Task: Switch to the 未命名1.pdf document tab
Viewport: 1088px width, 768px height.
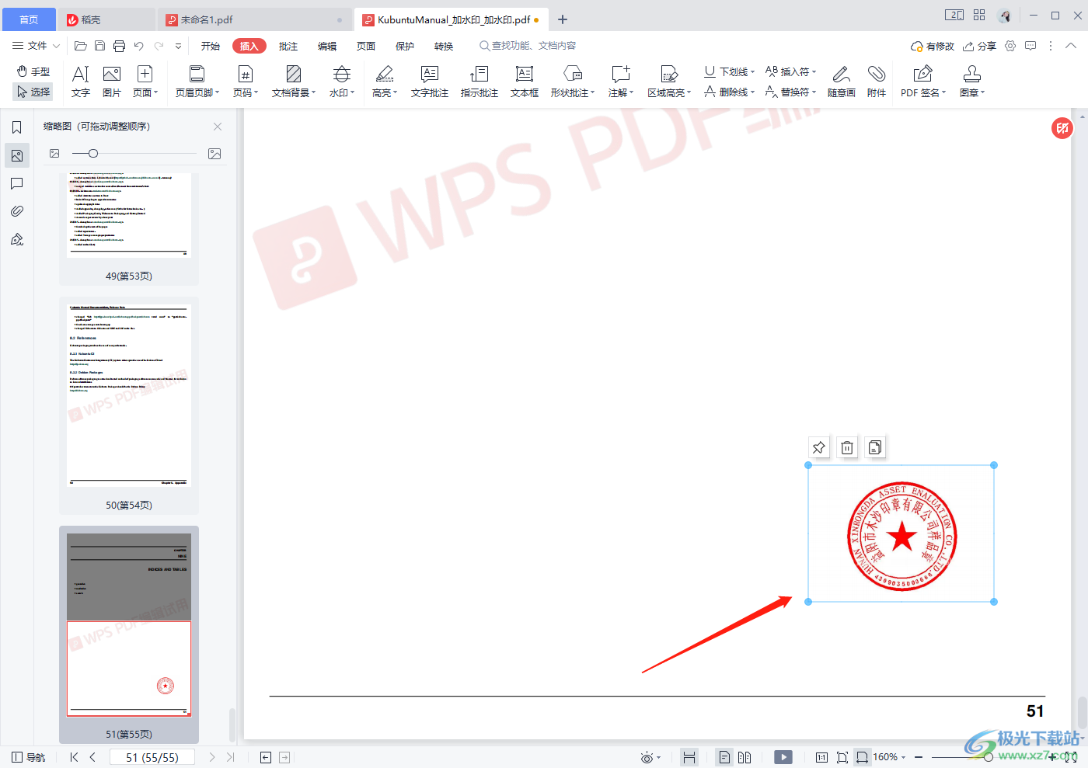Action: [254, 19]
